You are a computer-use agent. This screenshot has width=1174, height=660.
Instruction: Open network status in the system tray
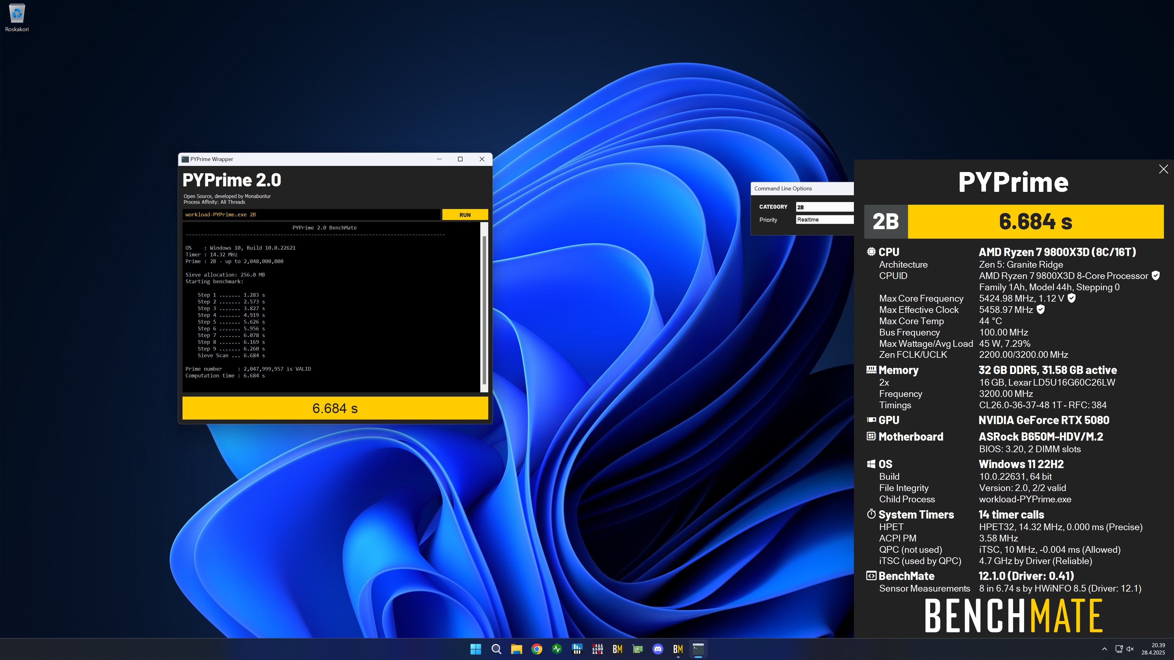click(1119, 649)
